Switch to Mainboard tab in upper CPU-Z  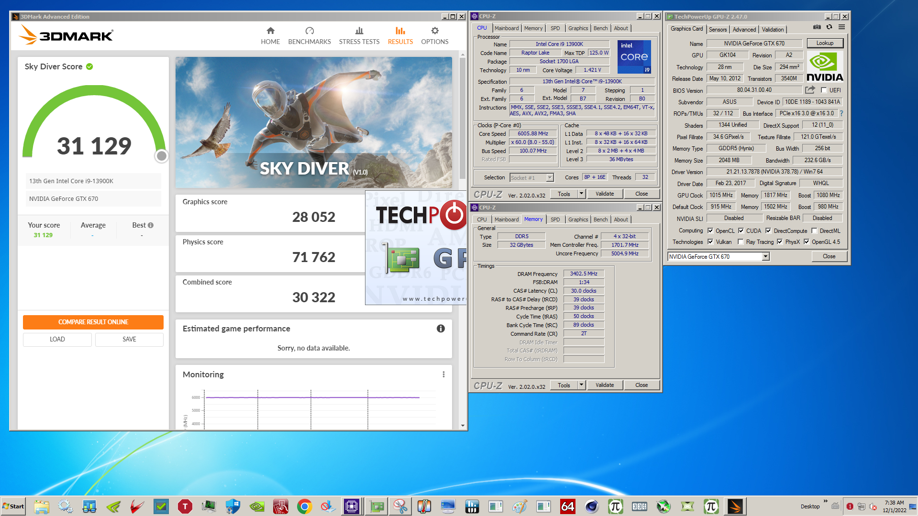[507, 28]
